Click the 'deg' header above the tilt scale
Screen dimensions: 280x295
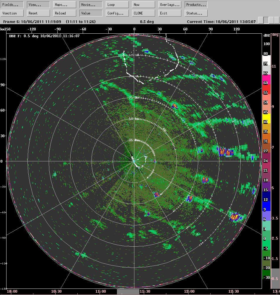275,35
